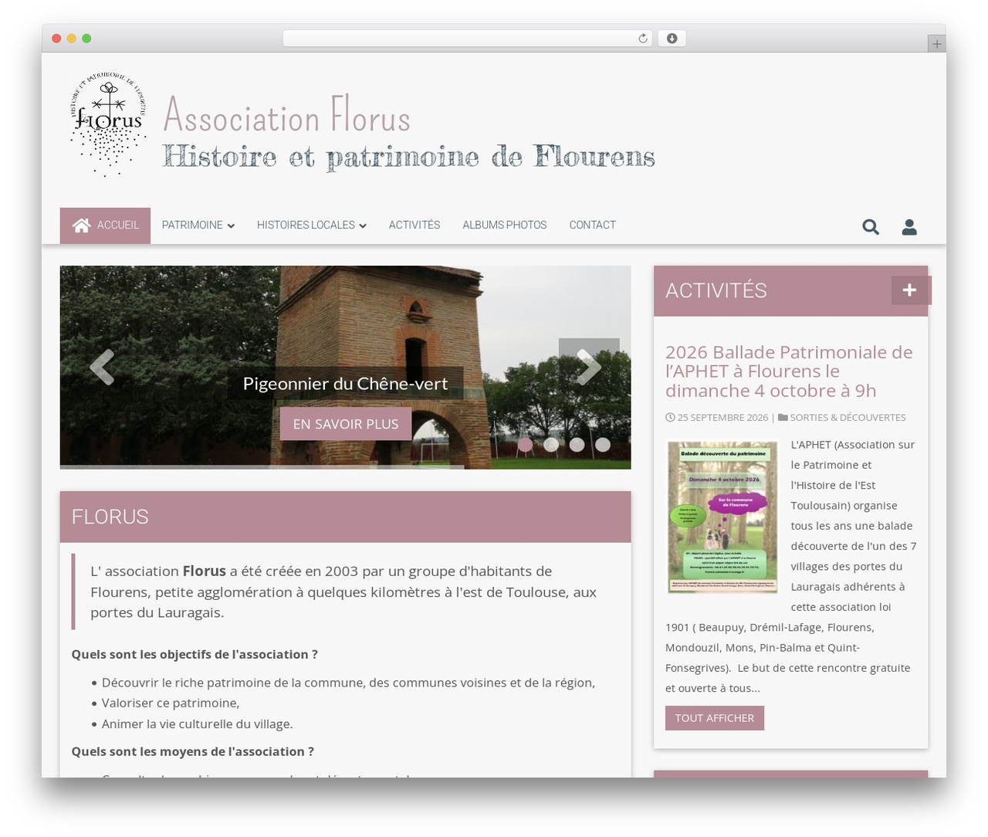Click the browser address bar
The width and height of the screenshot is (988, 837).
click(x=468, y=39)
